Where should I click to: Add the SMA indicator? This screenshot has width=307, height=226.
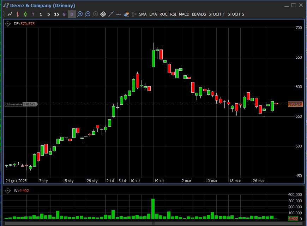click(x=143, y=14)
